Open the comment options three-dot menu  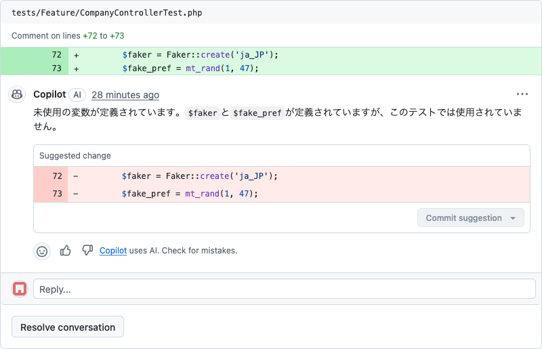[522, 95]
